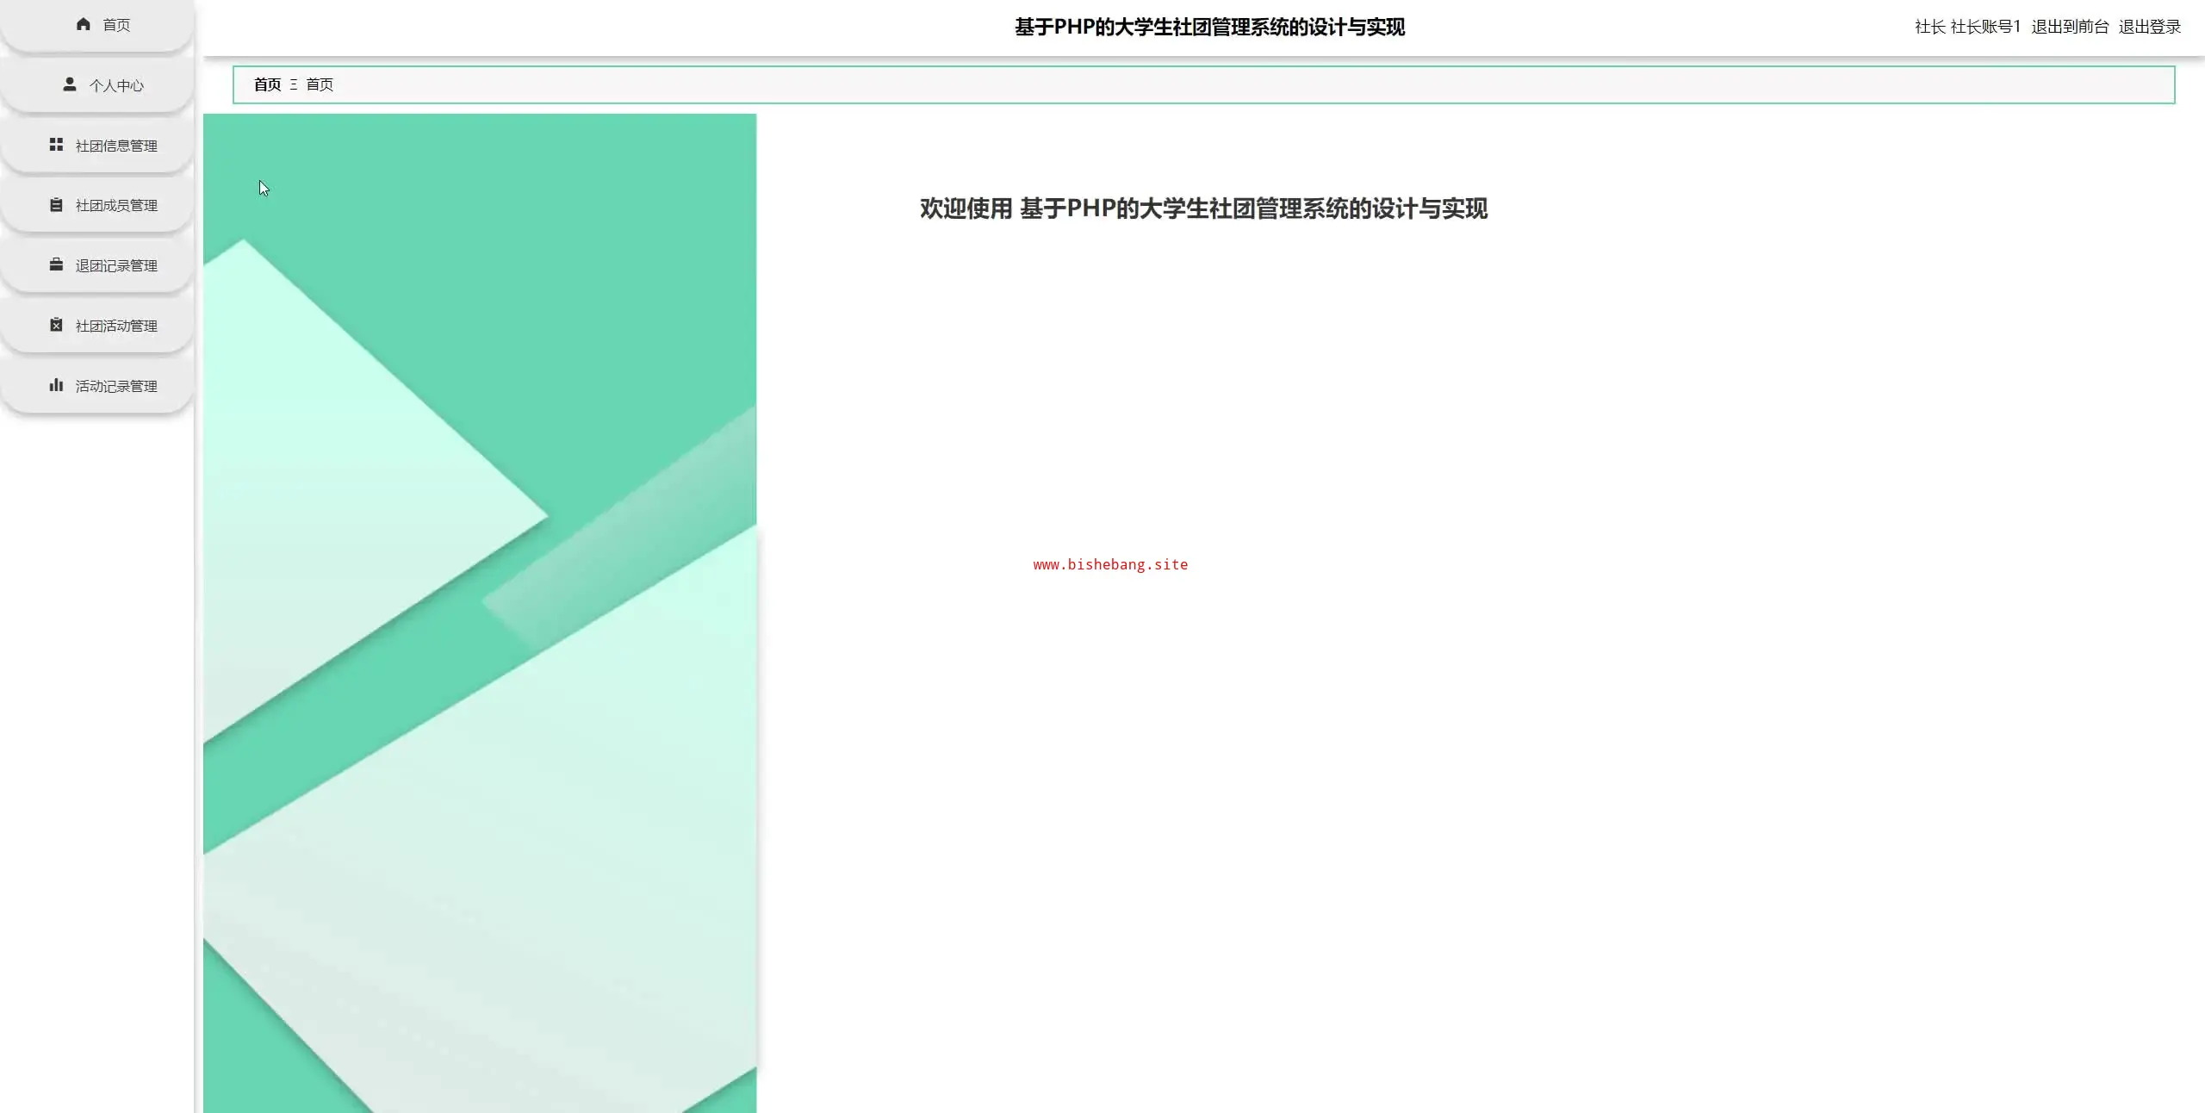
Task: Click the bold 首页 breadcrumb root
Action: (267, 84)
